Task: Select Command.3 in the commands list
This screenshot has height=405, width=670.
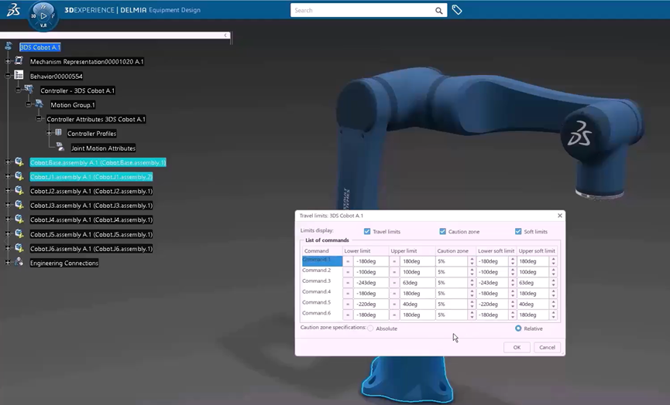Action: click(x=317, y=281)
